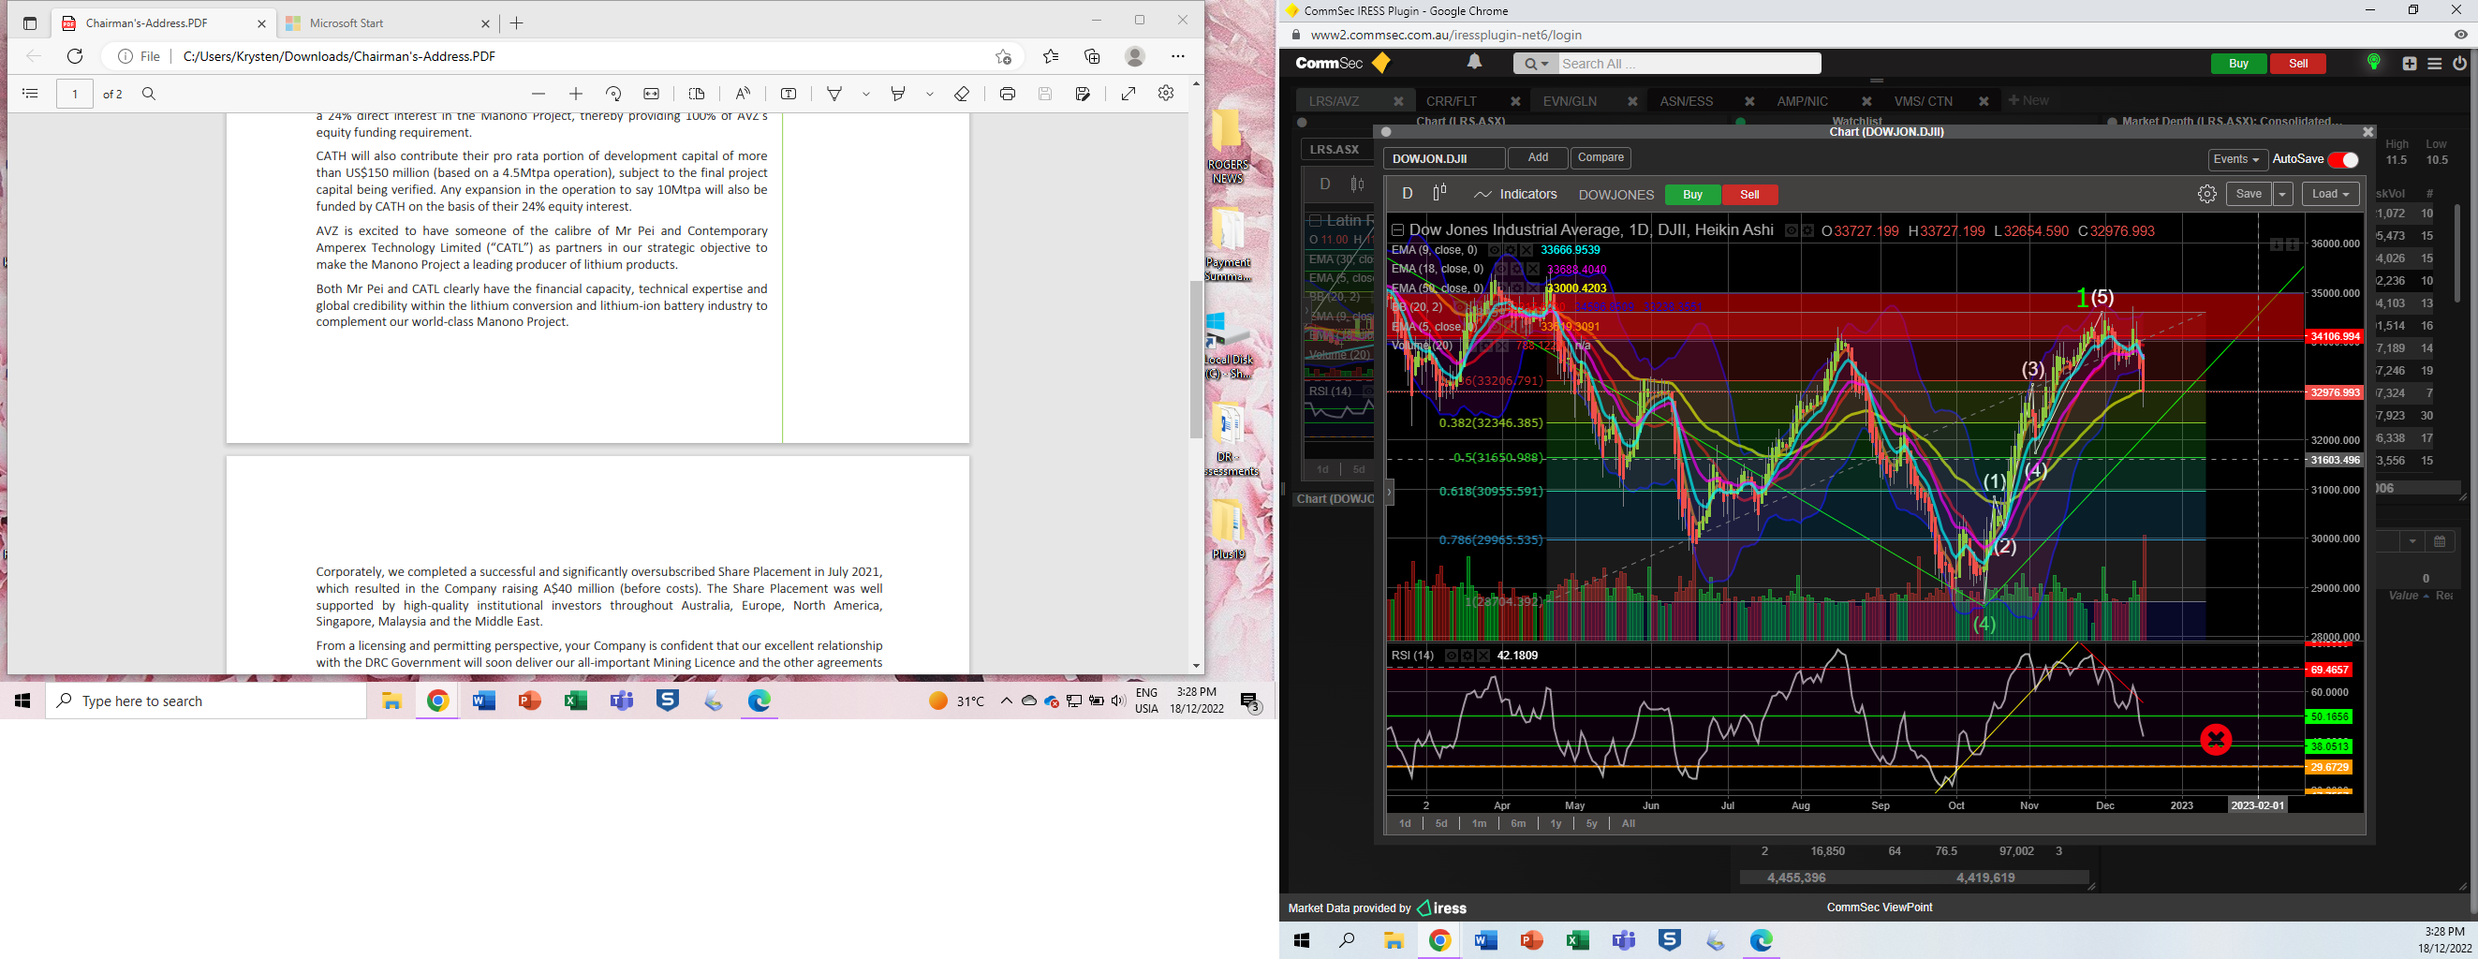Click the PDF find magnifier icon
The width and height of the screenshot is (2478, 959).
tap(149, 94)
